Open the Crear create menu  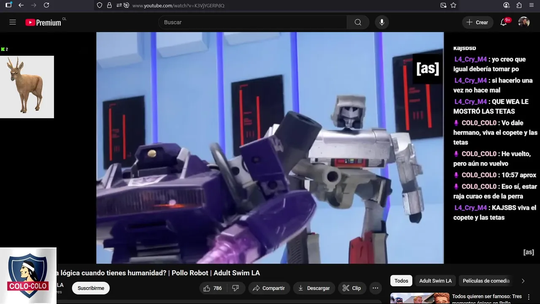(478, 22)
